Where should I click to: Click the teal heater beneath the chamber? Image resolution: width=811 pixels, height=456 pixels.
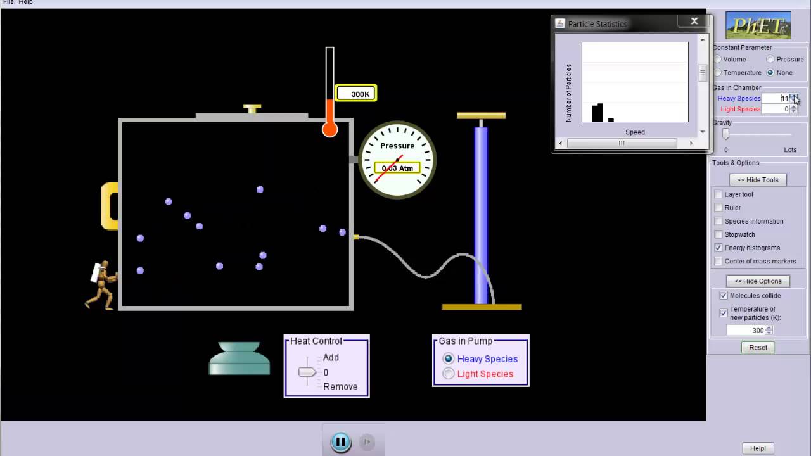(239, 358)
